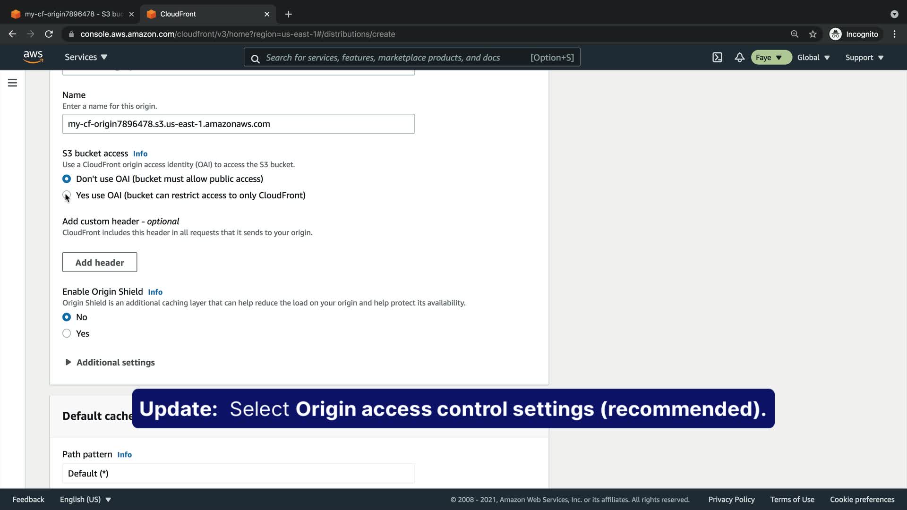This screenshot has height=510, width=907.
Task: Open the AWS CloudShell icon
Action: click(717, 58)
